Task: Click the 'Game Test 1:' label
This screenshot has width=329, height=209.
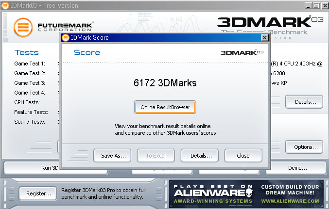Action: 30,64
